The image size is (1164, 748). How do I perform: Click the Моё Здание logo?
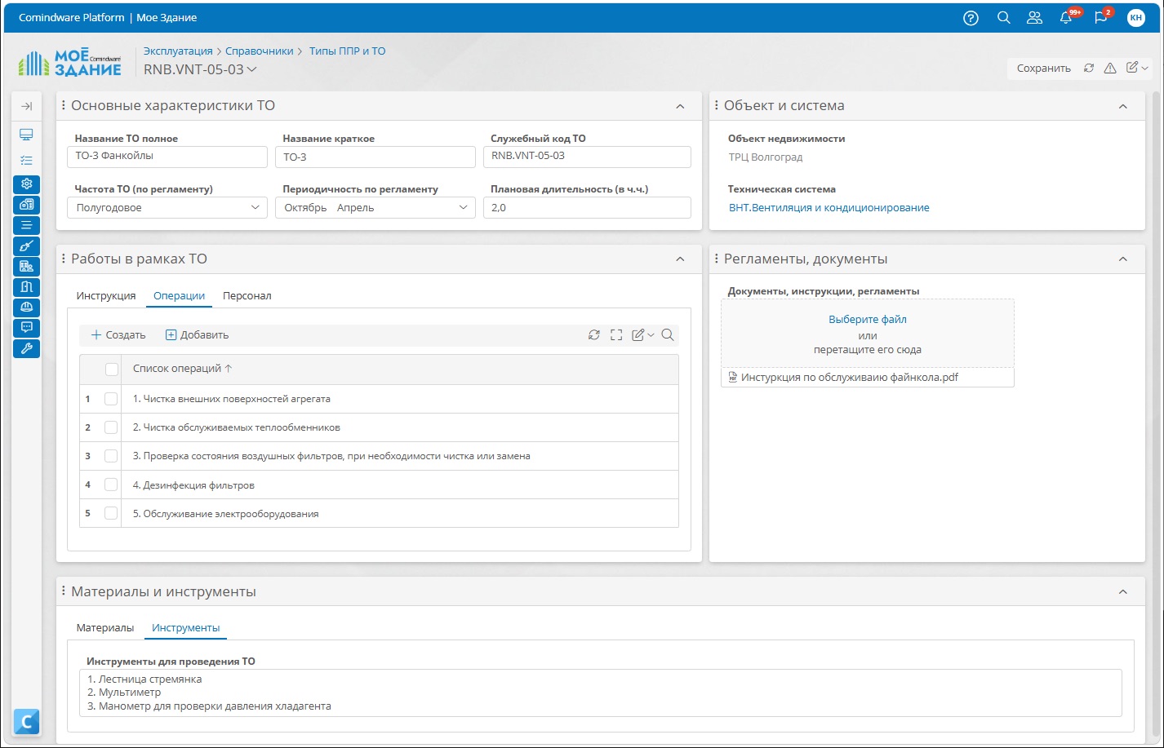click(x=69, y=63)
